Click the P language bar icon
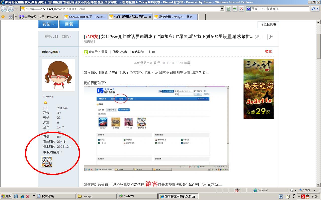The image size is (321, 200). pyautogui.click(x=281, y=196)
